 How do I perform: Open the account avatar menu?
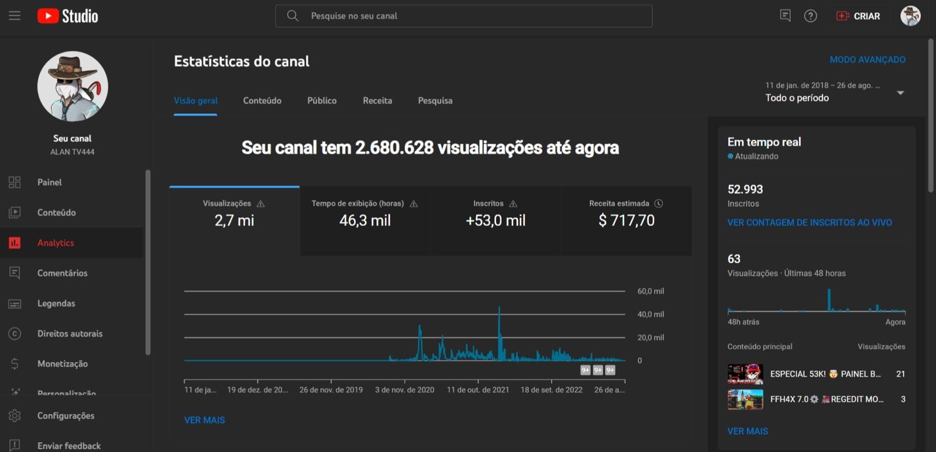coord(910,16)
